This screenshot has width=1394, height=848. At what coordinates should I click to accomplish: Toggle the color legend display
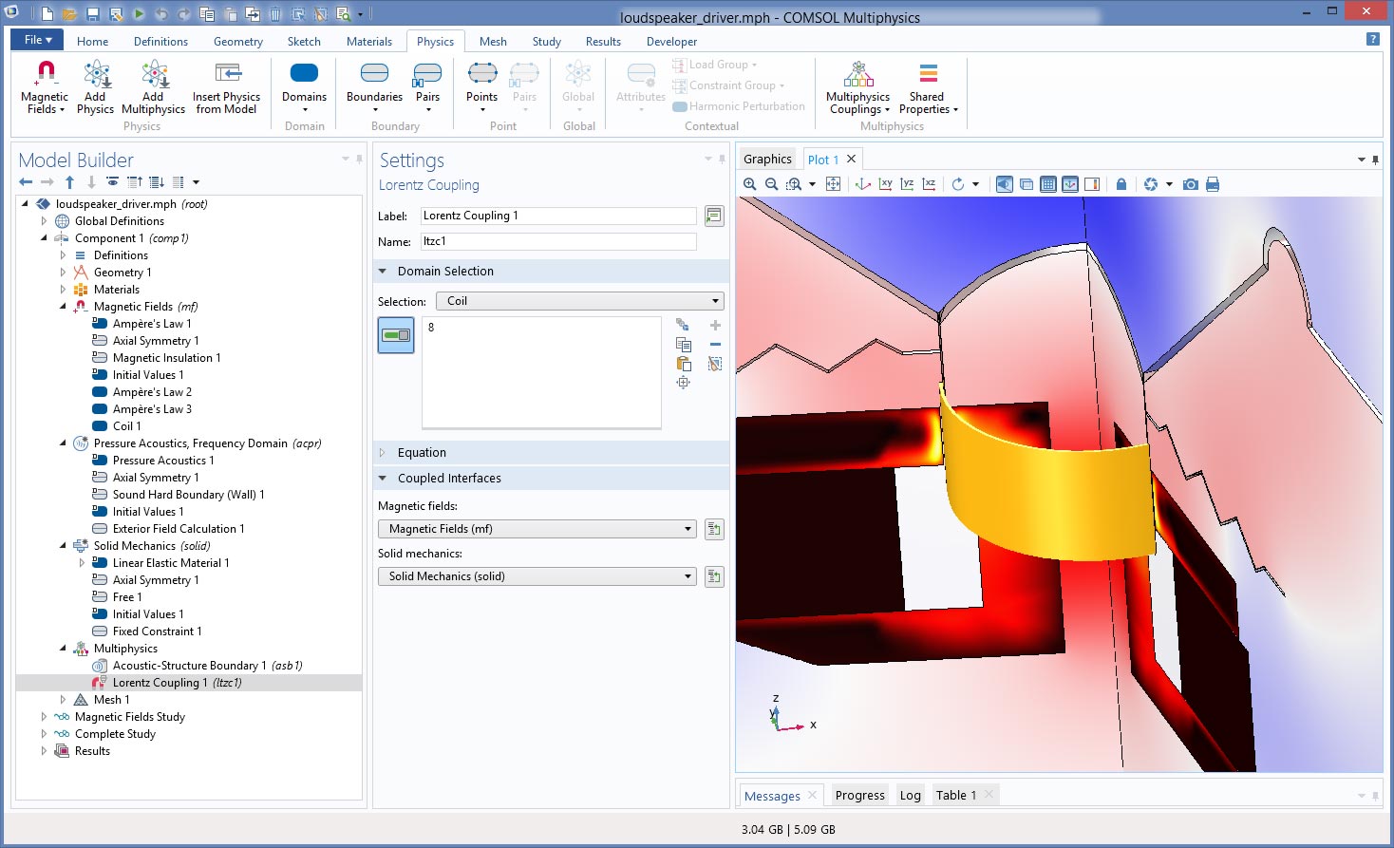click(x=1092, y=184)
